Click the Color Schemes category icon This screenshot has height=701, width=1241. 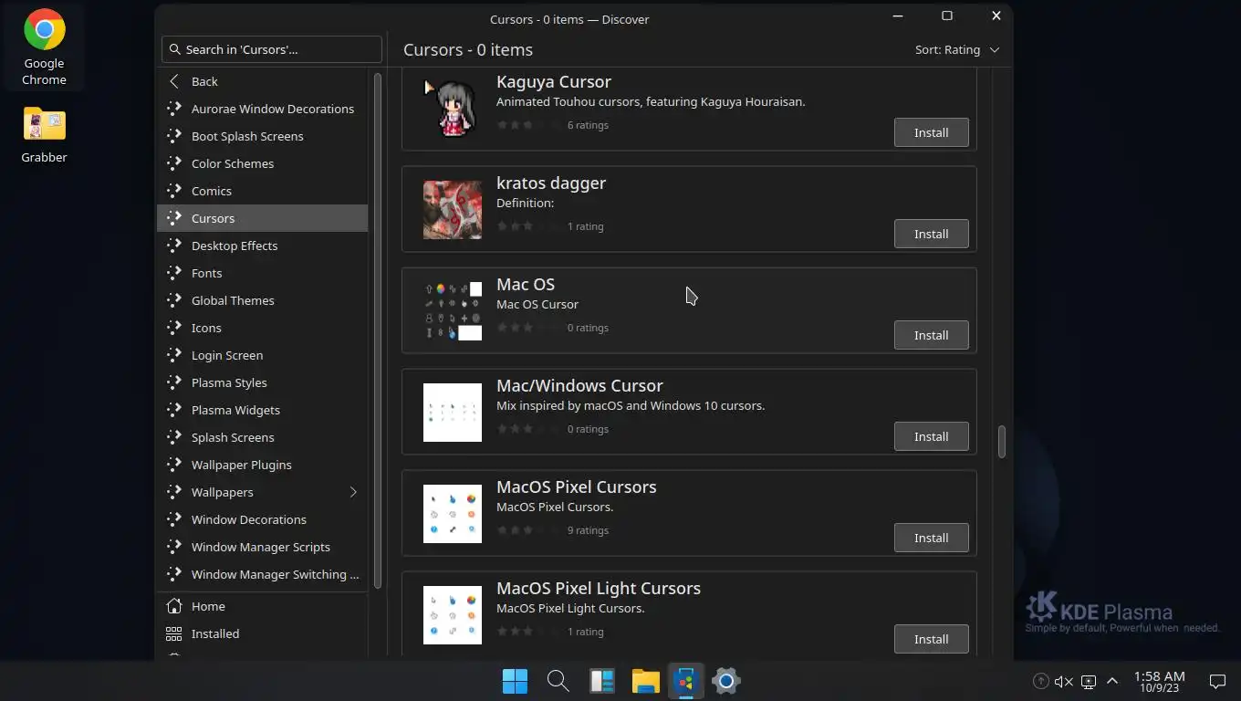174,163
